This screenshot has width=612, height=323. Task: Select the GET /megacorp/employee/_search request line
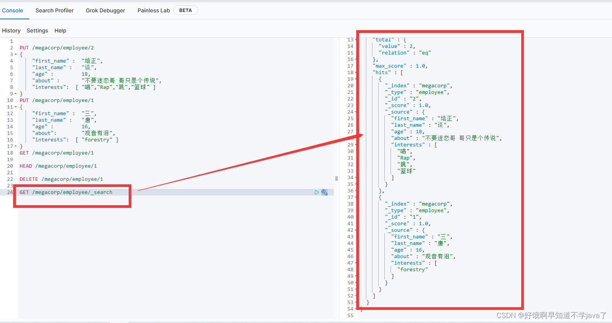click(x=66, y=192)
